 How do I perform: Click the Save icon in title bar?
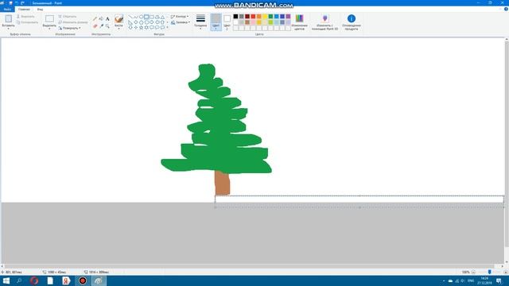pyautogui.click(x=10, y=3)
